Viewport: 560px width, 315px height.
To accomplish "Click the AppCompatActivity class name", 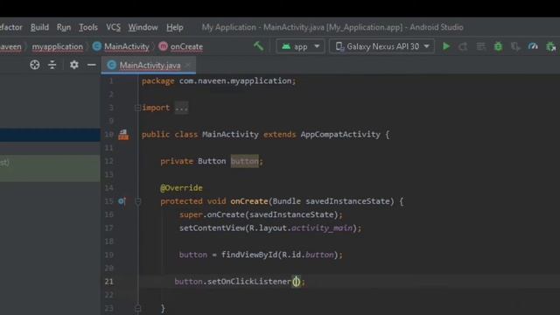I will pyautogui.click(x=340, y=134).
